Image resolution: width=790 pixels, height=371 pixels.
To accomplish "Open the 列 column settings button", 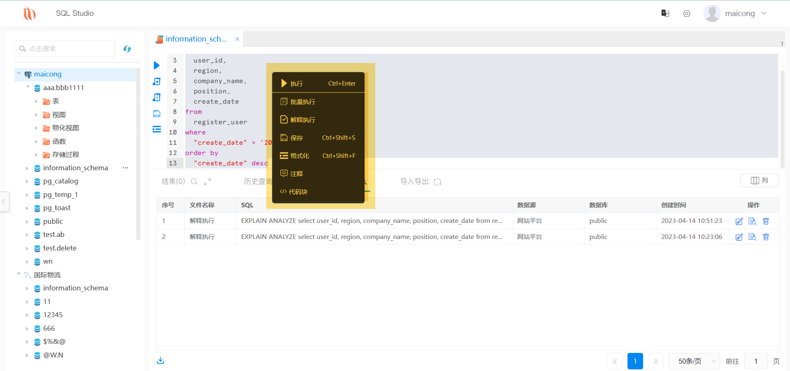I will pos(759,181).
